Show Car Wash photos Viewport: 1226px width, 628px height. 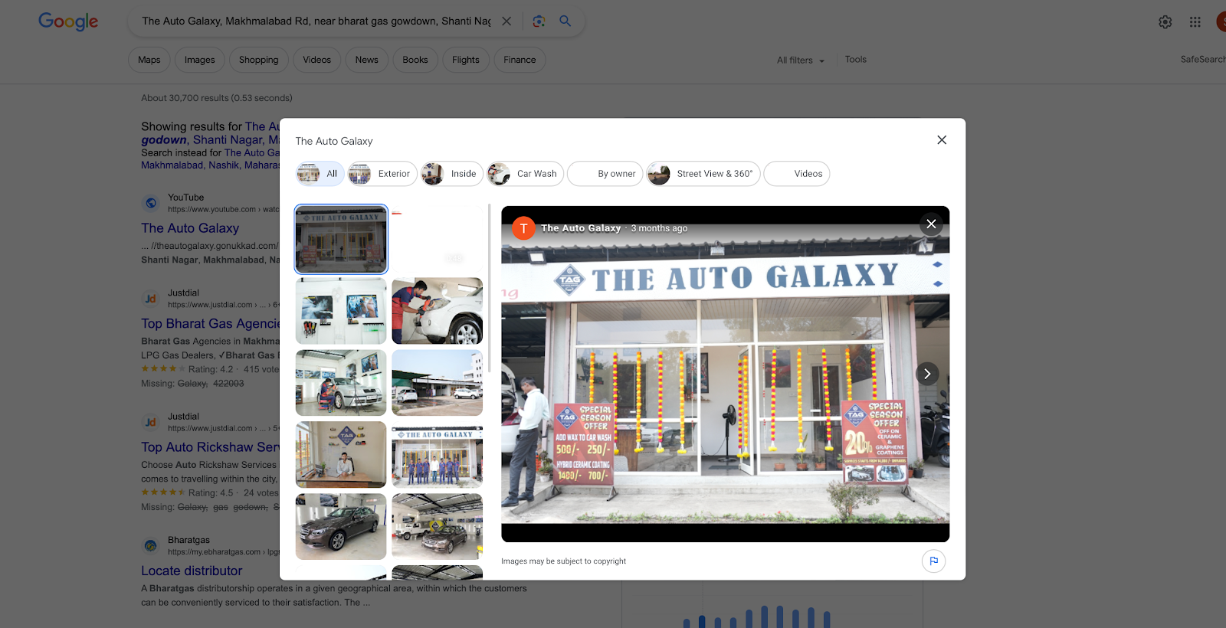(x=525, y=174)
